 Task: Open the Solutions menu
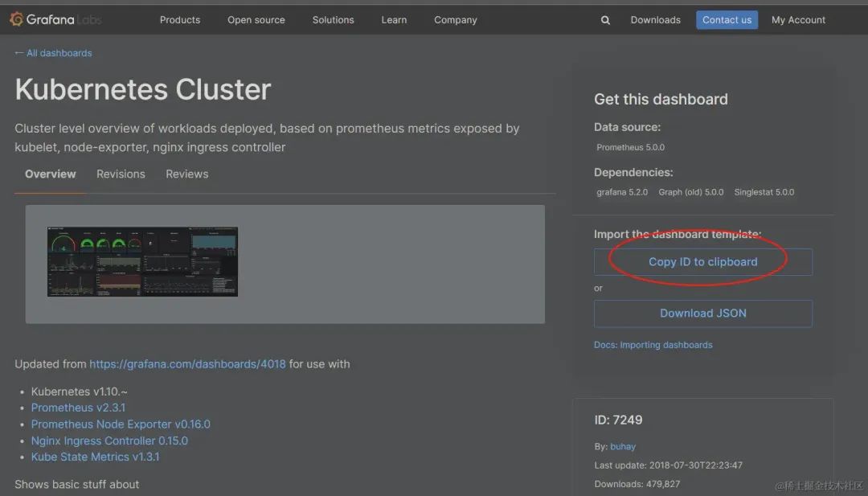[334, 20]
